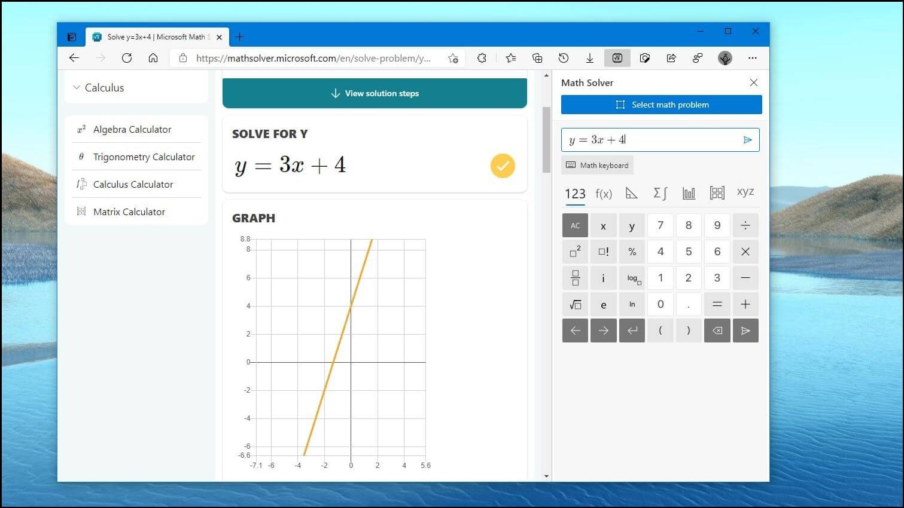Click the scrollbar down arrow
Viewport: 904px width, 508px height.
[546, 476]
